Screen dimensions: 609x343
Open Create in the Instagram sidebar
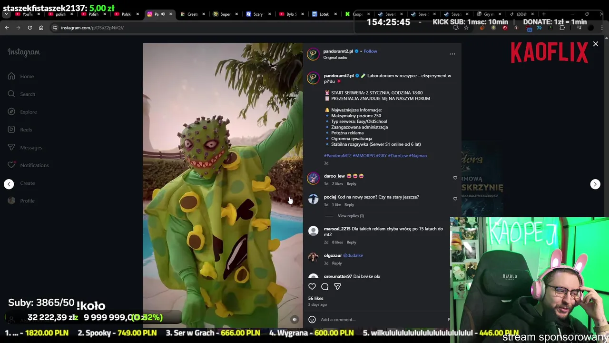click(21, 183)
